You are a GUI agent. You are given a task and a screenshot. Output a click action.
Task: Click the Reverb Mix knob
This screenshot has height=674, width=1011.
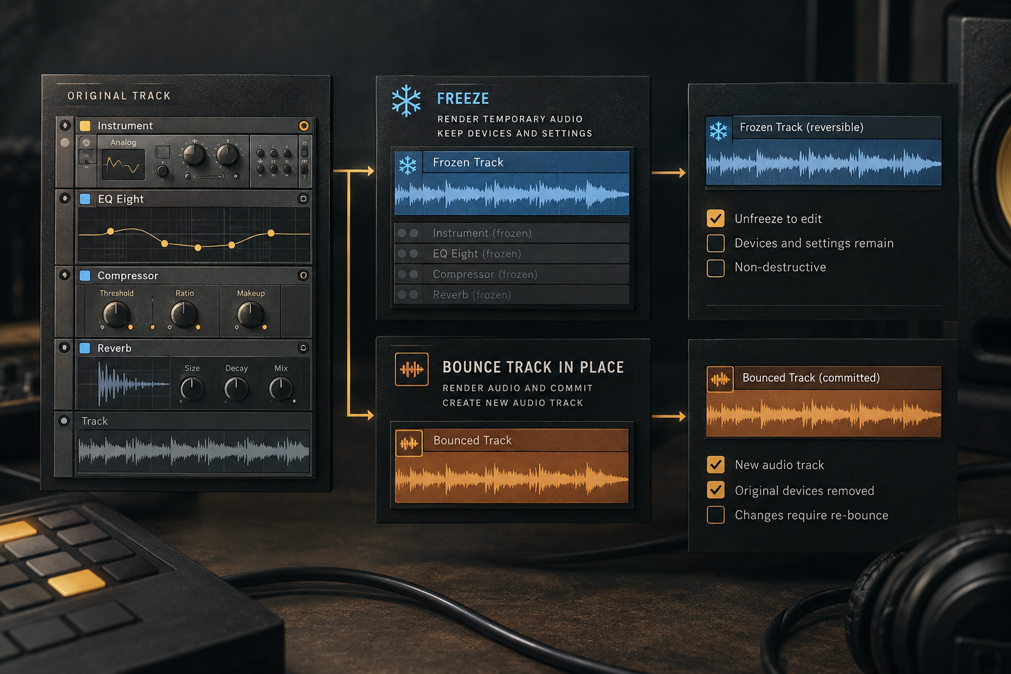click(281, 389)
